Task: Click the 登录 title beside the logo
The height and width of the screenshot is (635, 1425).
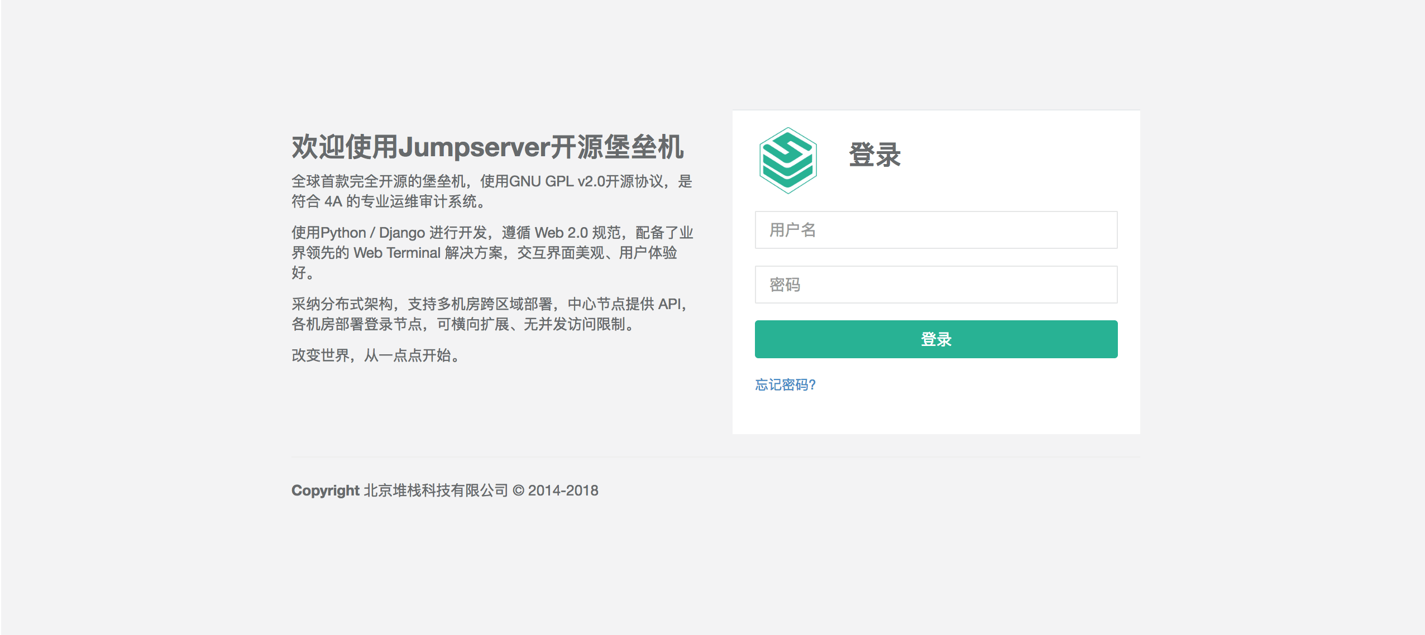Action: (874, 155)
